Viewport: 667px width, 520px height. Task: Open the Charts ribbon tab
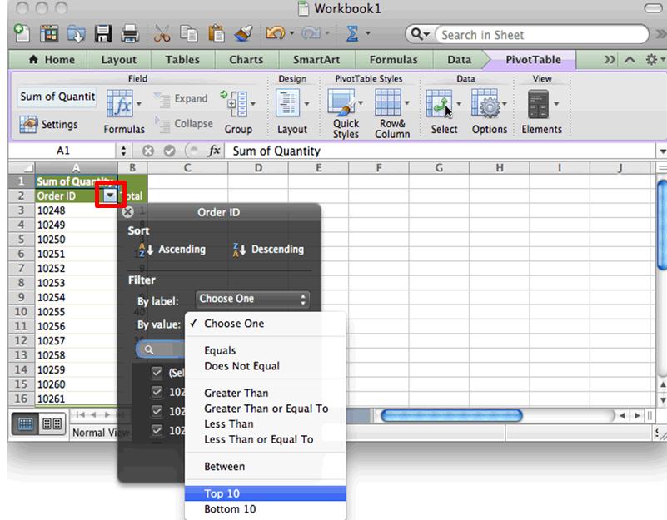coord(246,60)
